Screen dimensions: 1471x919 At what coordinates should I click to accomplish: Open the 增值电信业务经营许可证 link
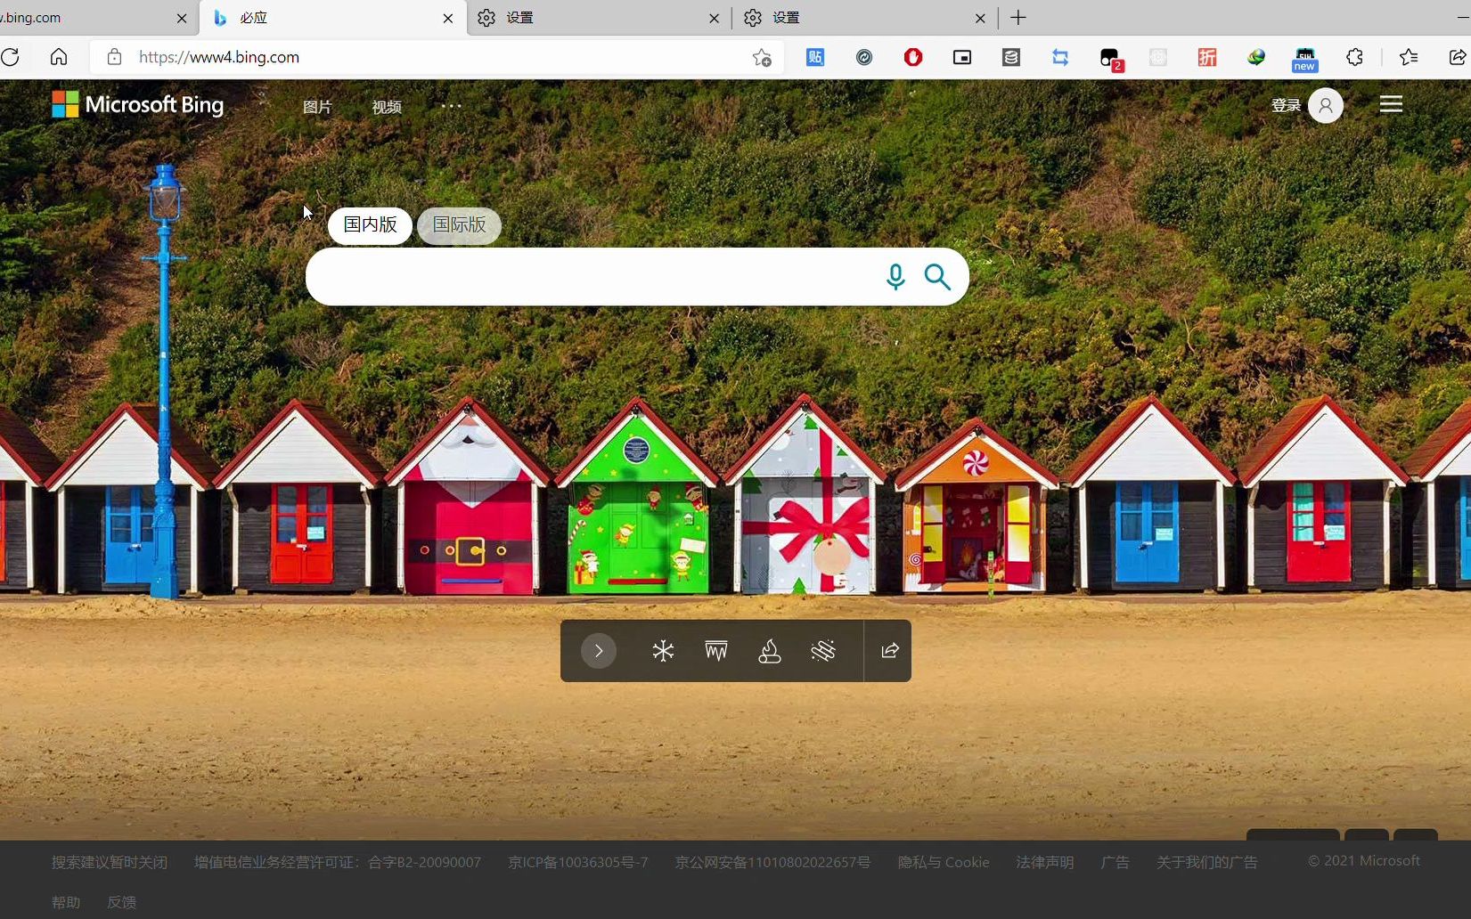point(338,862)
